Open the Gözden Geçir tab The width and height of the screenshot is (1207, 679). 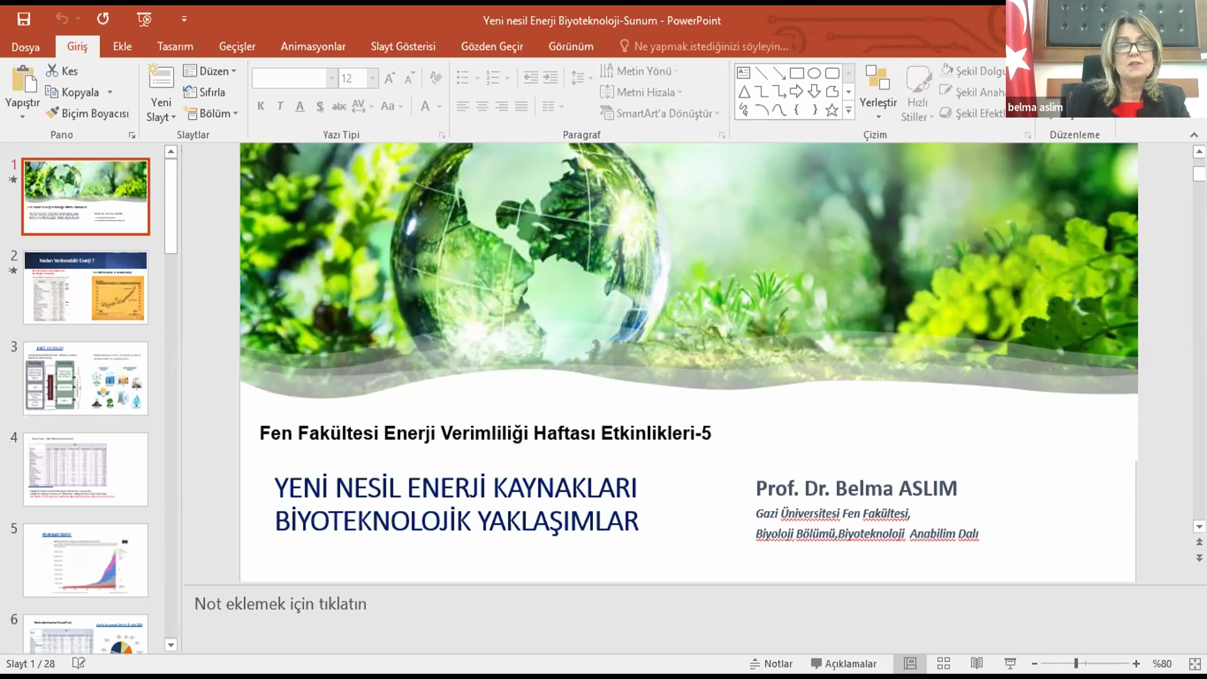coord(492,47)
